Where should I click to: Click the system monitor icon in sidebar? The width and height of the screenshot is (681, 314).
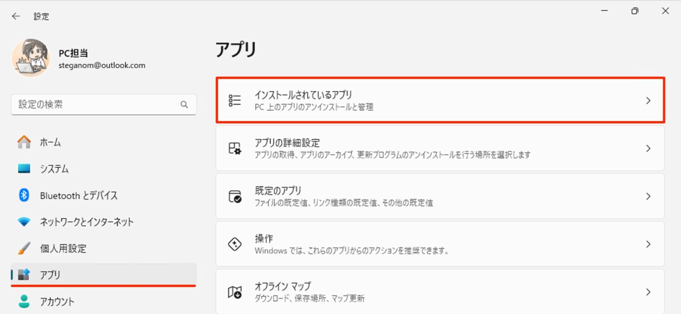[x=24, y=169]
